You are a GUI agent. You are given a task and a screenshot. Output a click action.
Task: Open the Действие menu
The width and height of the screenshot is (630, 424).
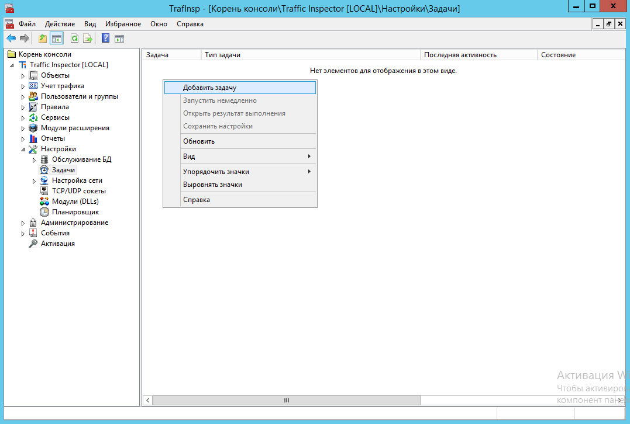60,24
